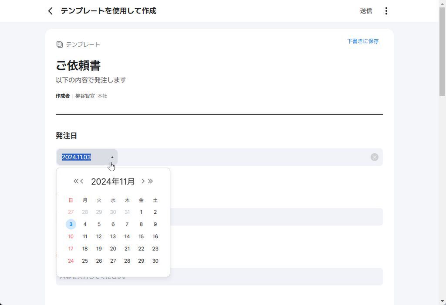Click date 26 in the calendar

(x=99, y=261)
